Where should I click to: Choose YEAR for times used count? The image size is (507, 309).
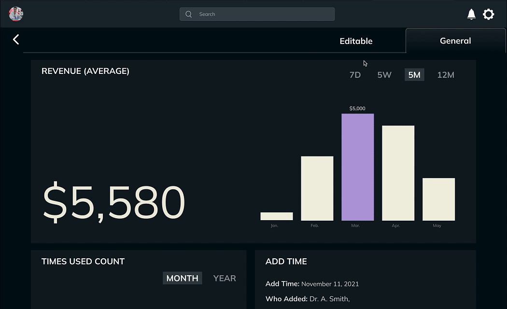(225, 278)
